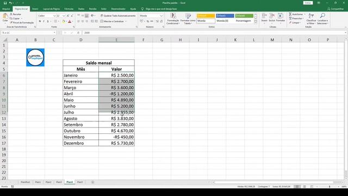Click Mesclar e Centralizar
The image size is (348, 196).
point(112,21)
